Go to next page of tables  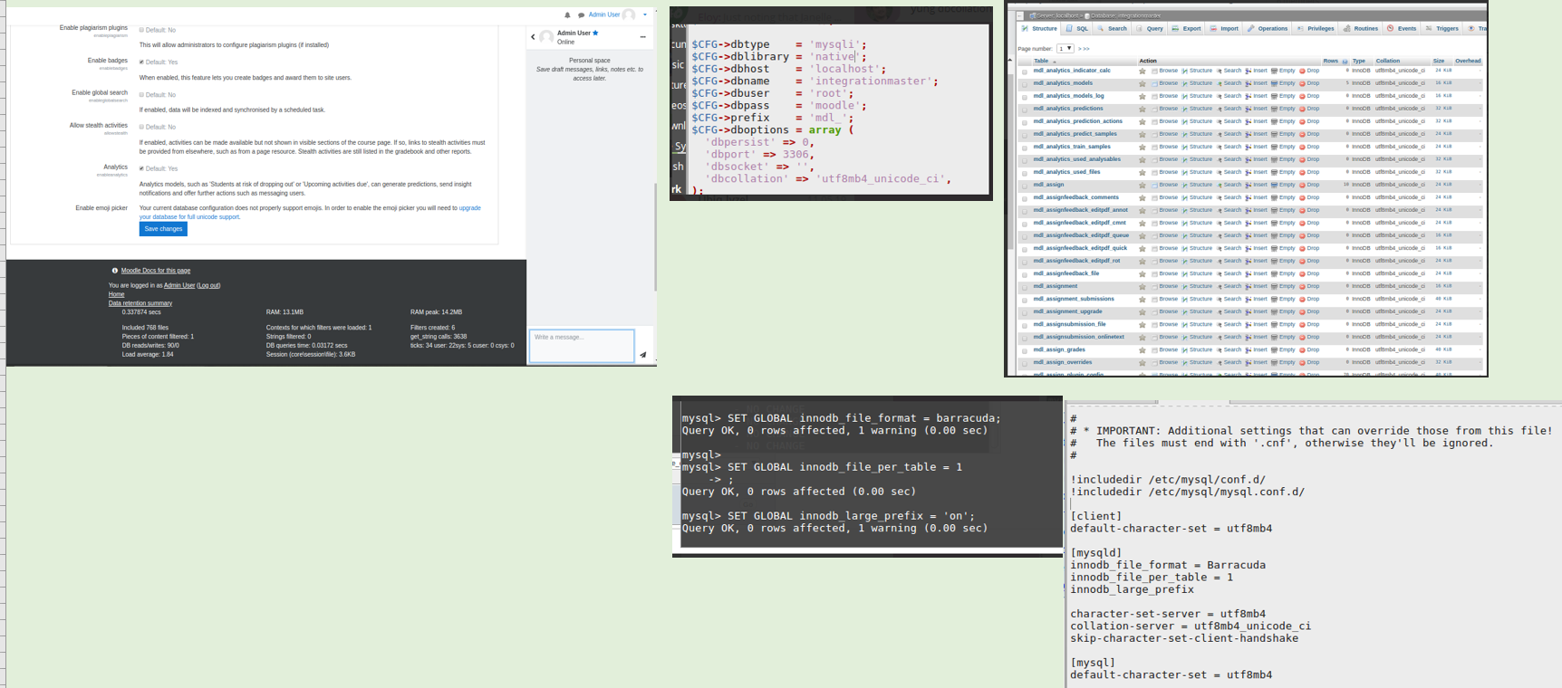[x=1080, y=49]
